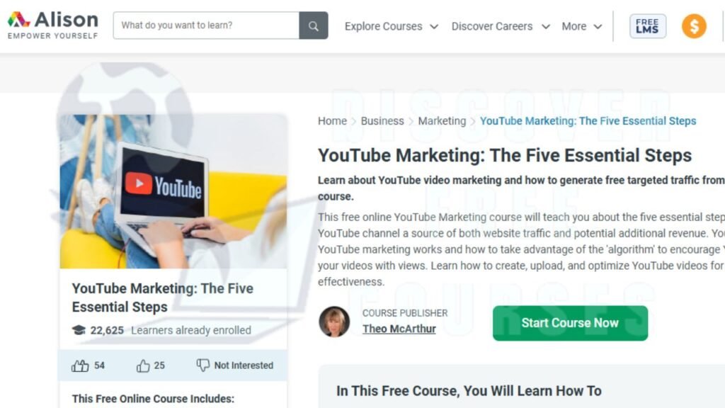Screen dimensions: 725x408
Task: Click the Start Course Now button
Action: click(570, 323)
